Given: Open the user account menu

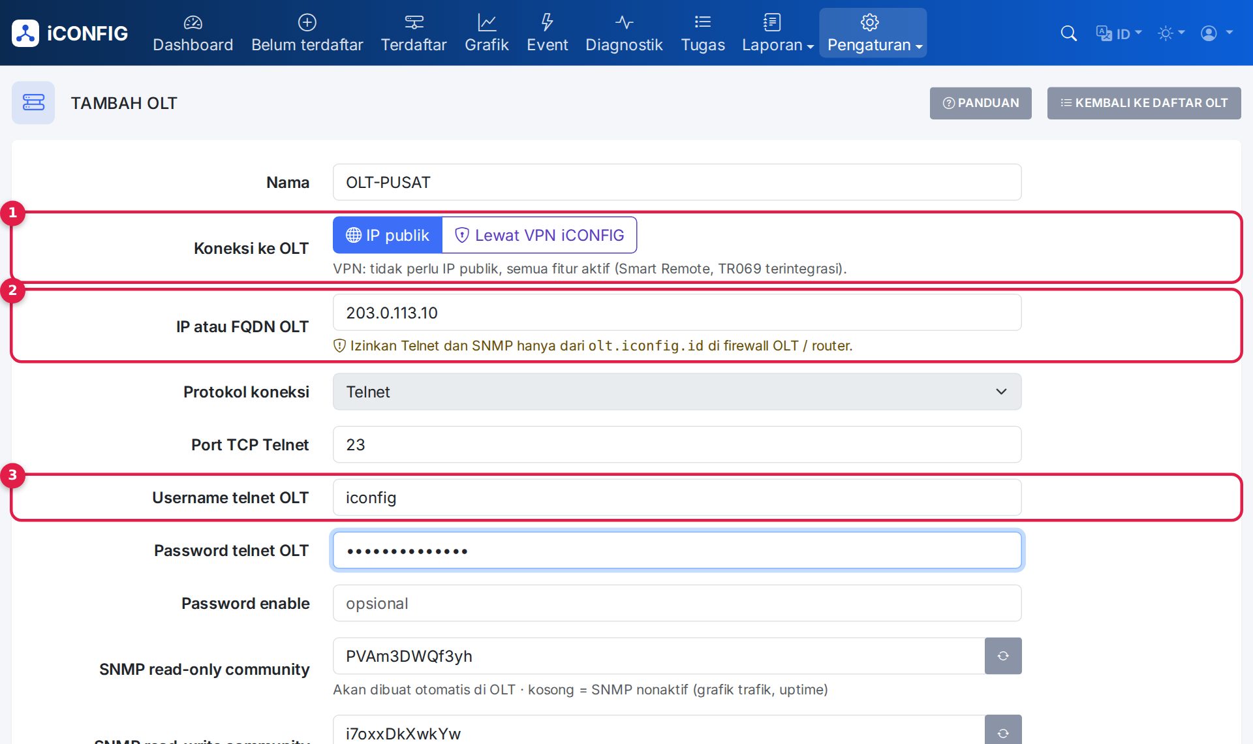Looking at the screenshot, I should 1216,33.
